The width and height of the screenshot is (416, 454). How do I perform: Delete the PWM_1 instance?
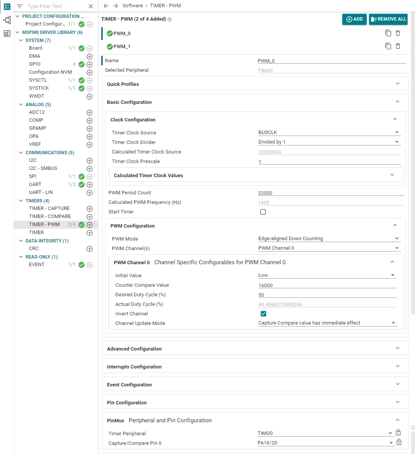pos(398,46)
